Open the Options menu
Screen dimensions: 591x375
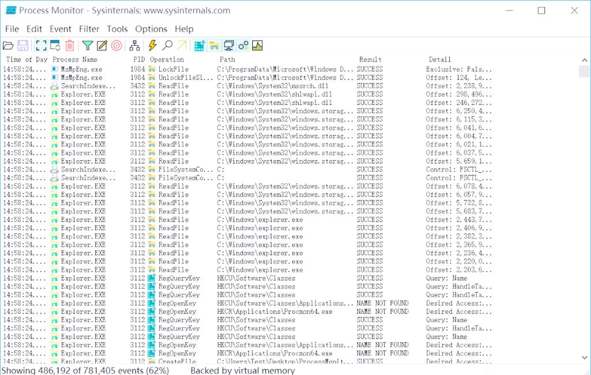pos(151,29)
